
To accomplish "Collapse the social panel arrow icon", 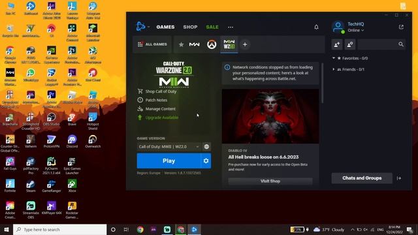I will [399, 178].
